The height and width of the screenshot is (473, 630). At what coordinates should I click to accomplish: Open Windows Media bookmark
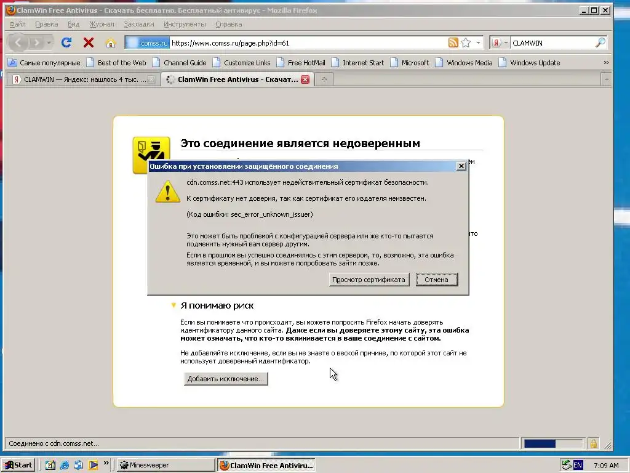(464, 63)
